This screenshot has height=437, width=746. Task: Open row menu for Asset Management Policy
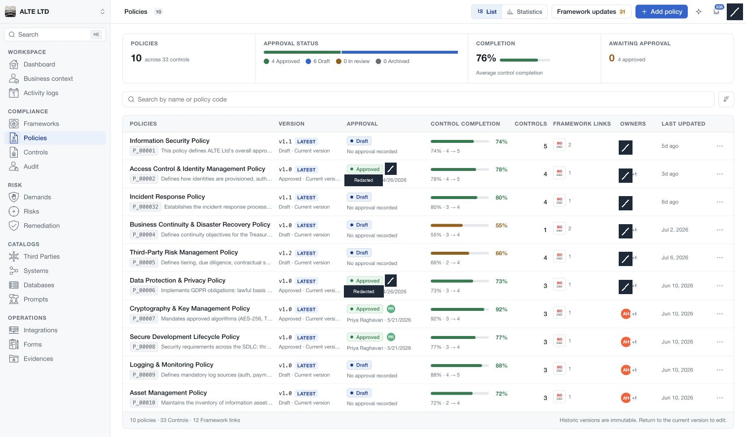tap(720, 398)
